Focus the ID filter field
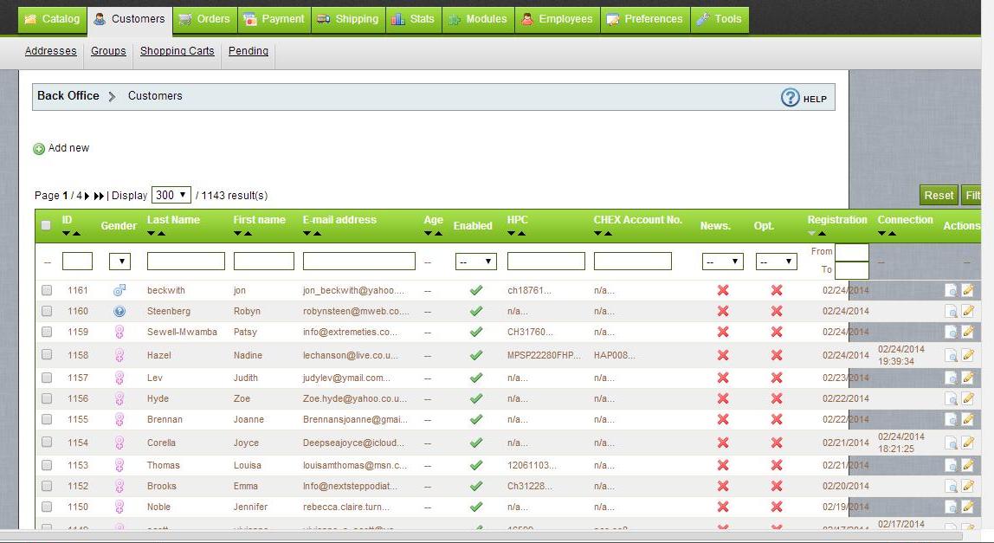The image size is (994, 543). 77,262
